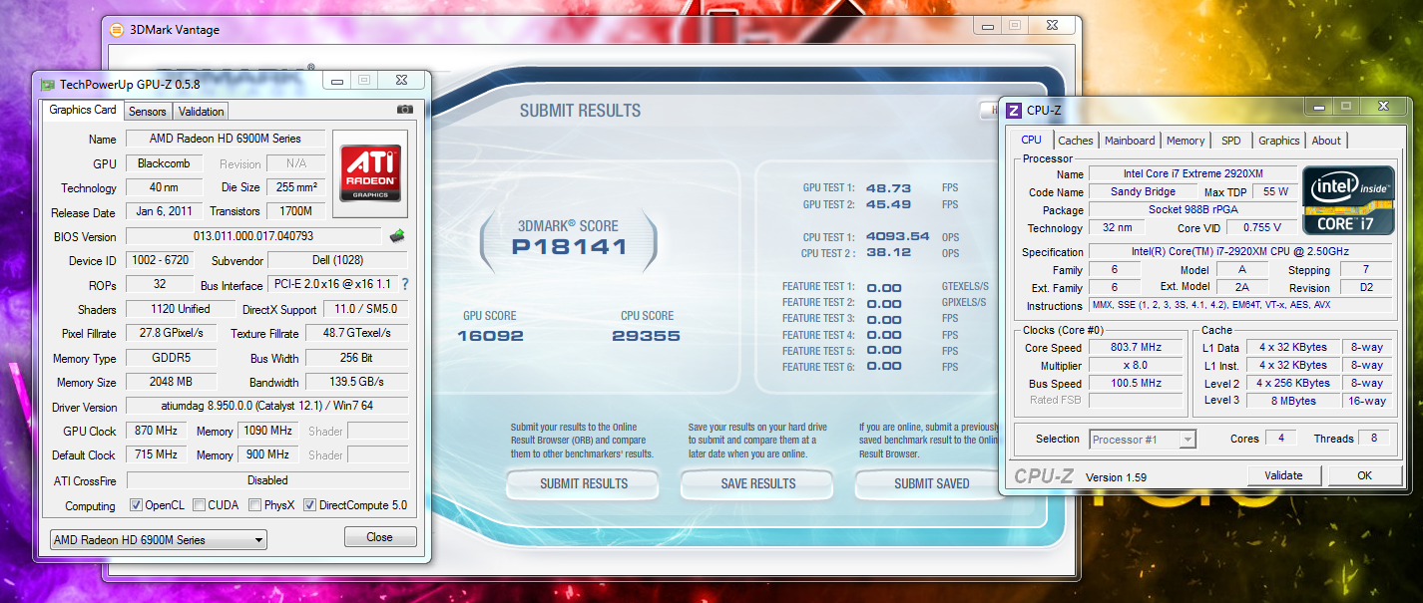The width and height of the screenshot is (1423, 603).
Task: Click the Release Date value Jan 6, 2011
Action: tap(164, 211)
